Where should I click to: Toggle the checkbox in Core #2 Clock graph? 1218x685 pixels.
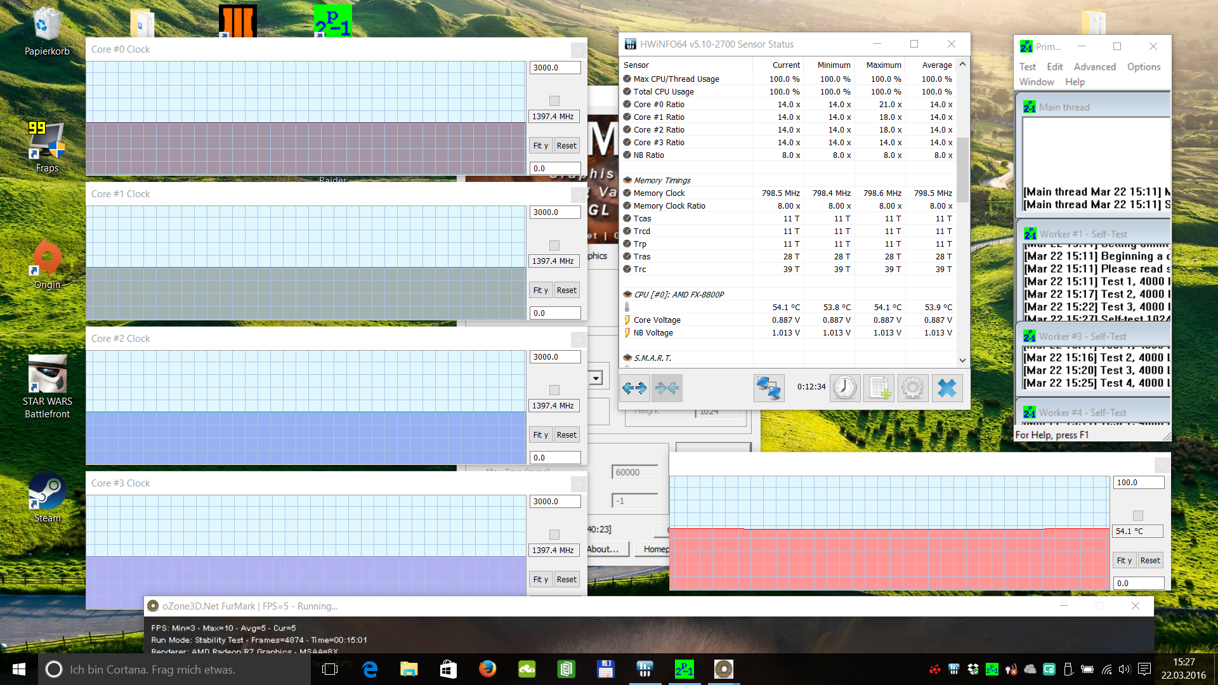tap(554, 390)
